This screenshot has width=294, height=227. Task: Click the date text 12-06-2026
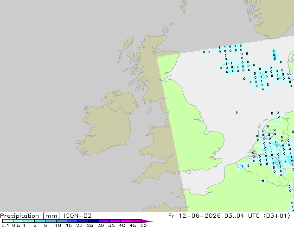coord(199,216)
